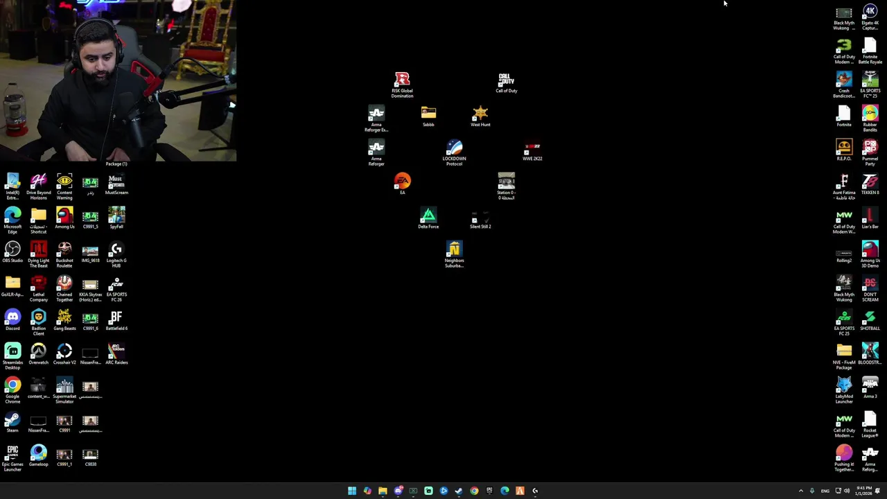Select the Arma 3 desktop icon
887x499 pixels.
pyautogui.click(x=870, y=388)
